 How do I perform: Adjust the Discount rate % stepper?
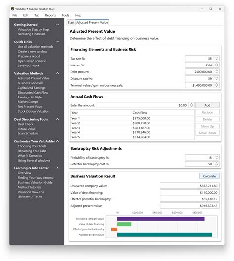point(217,78)
